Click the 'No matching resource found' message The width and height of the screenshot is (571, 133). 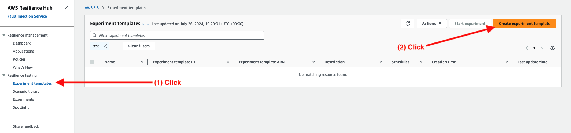tap(323, 75)
